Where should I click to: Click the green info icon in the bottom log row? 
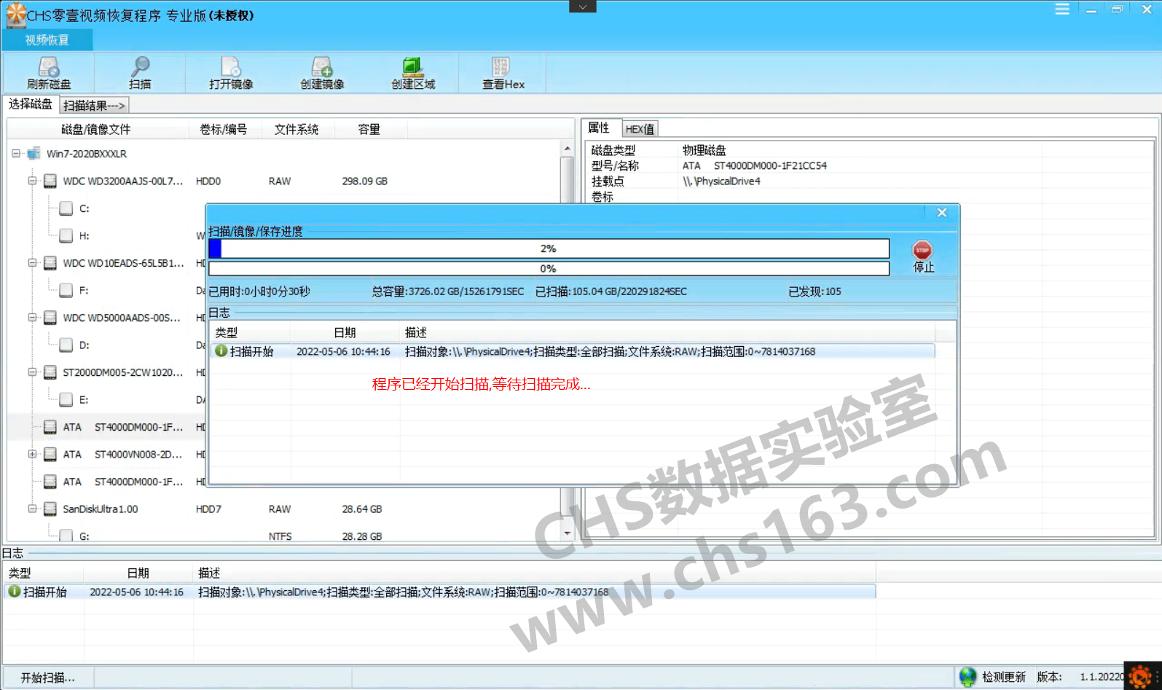14,592
